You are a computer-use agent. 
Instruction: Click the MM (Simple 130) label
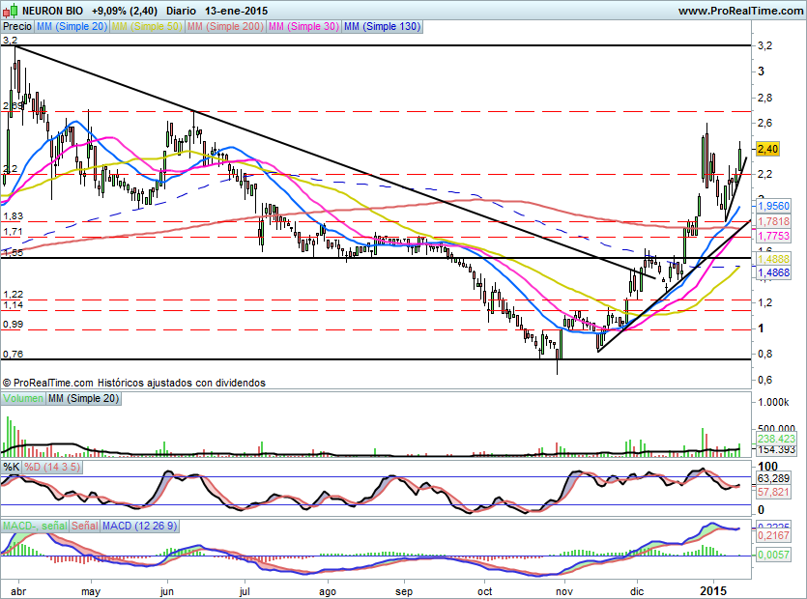[x=382, y=27]
